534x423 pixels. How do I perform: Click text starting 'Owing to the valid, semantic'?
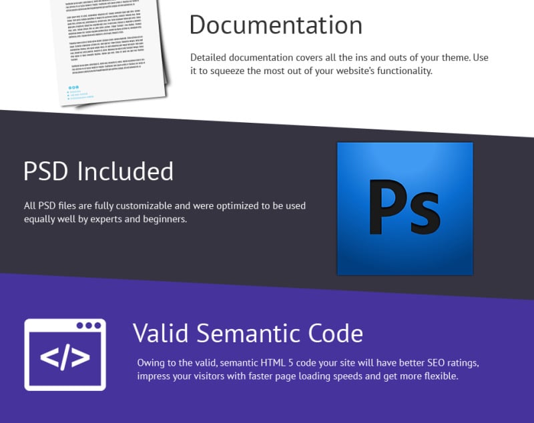click(x=308, y=370)
